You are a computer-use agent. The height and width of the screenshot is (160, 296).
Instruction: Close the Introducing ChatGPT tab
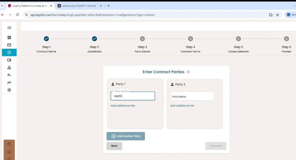coord(101,6)
